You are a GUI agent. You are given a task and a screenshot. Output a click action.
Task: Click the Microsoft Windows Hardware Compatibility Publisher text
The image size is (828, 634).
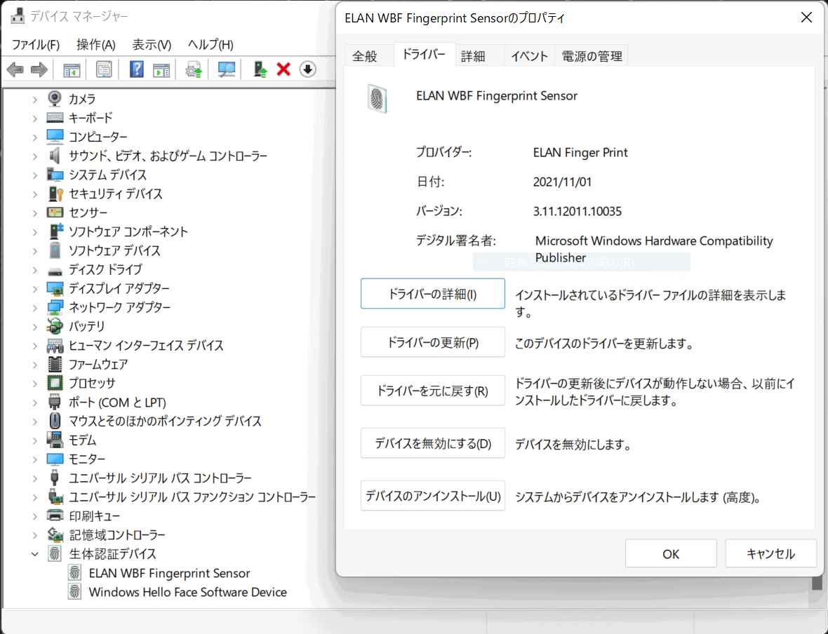654,249
